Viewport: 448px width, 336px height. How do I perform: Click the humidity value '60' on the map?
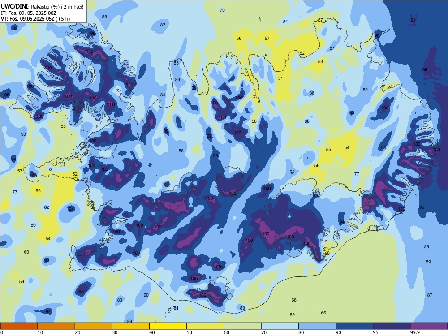tap(26, 252)
